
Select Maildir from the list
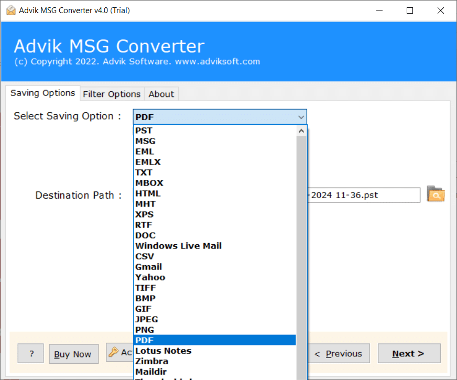click(215, 372)
